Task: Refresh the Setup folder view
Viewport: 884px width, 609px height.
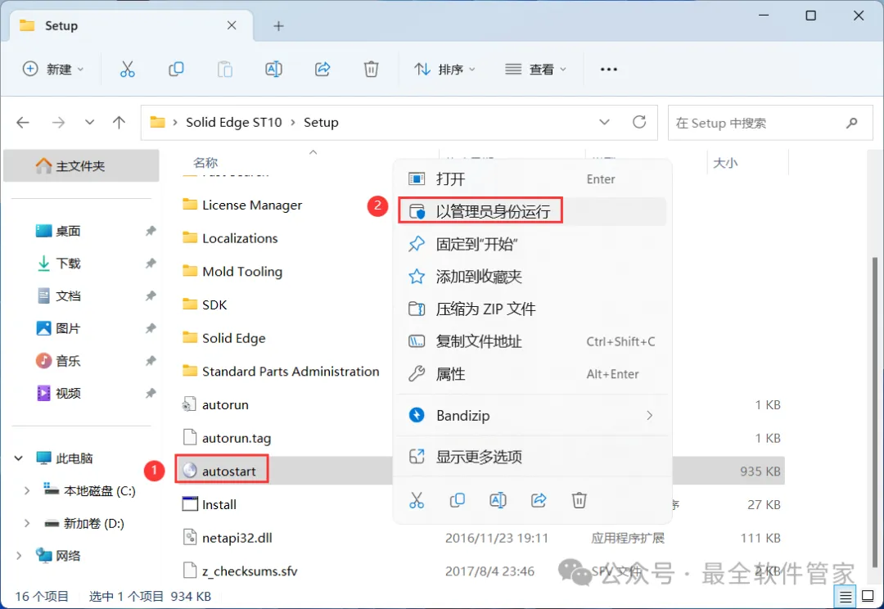Action: [x=639, y=122]
